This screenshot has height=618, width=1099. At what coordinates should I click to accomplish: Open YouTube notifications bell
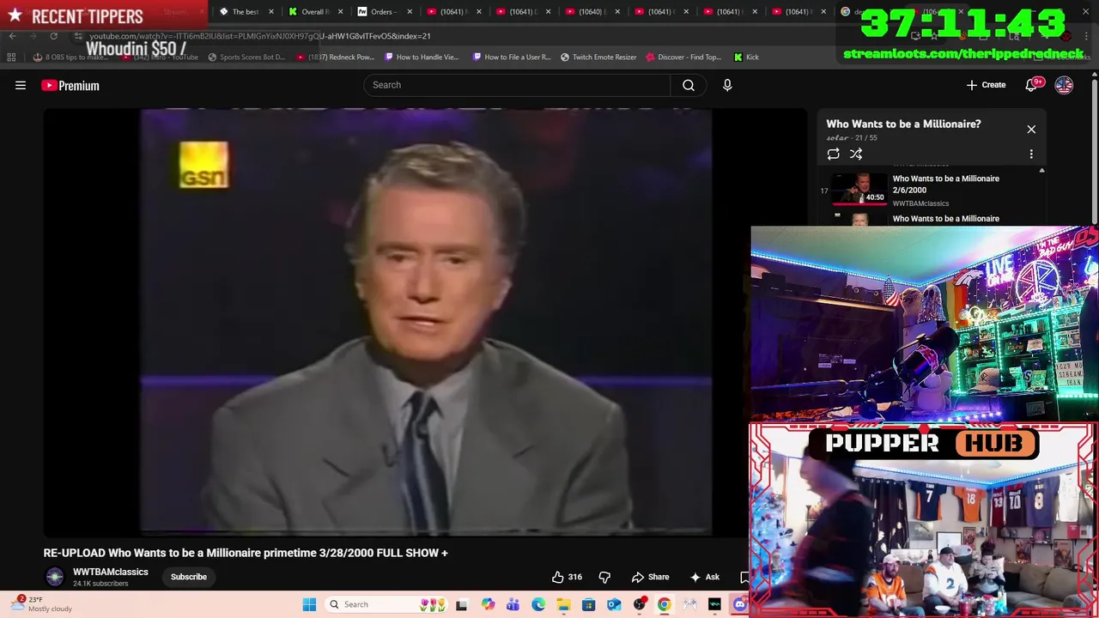(1031, 85)
